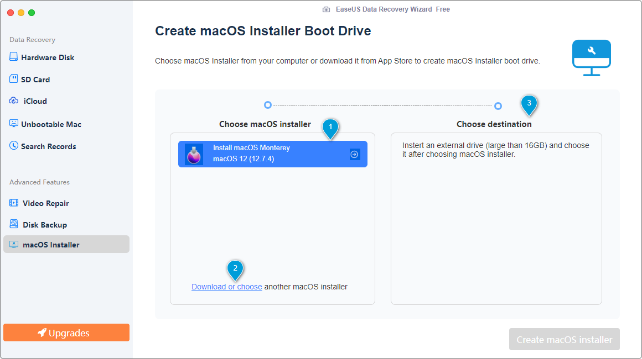
Task: Click the Hardware Disk sidebar icon
Action: tap(13, 57)
